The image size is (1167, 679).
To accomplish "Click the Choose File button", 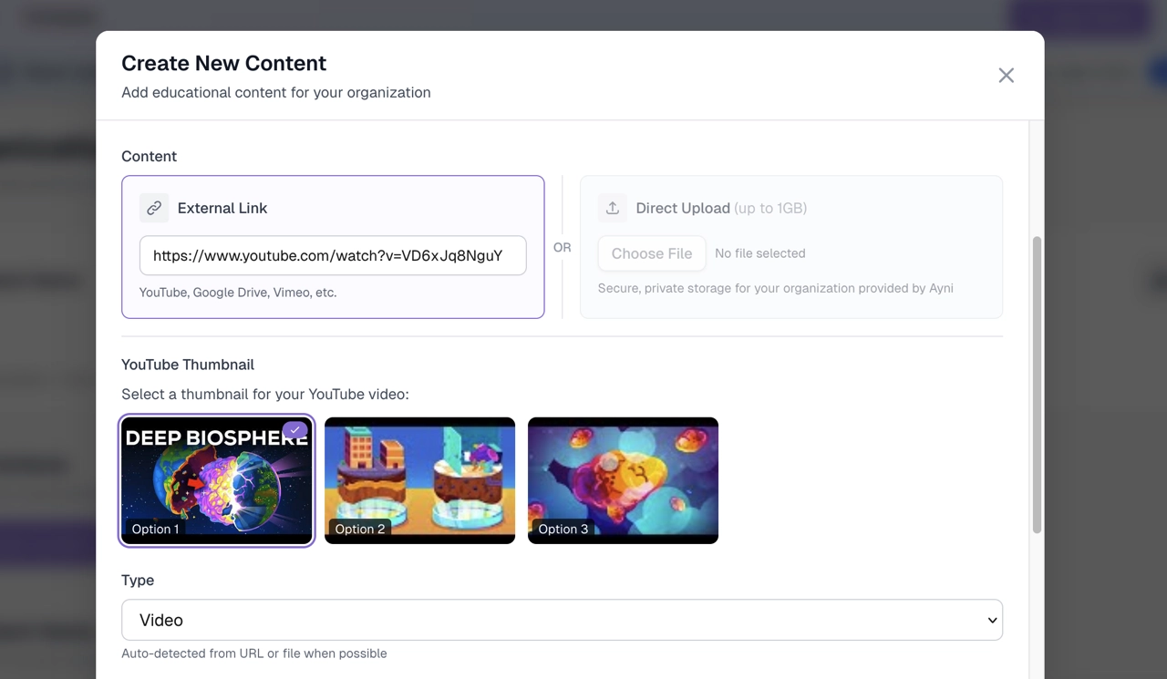I will point(651,253).
